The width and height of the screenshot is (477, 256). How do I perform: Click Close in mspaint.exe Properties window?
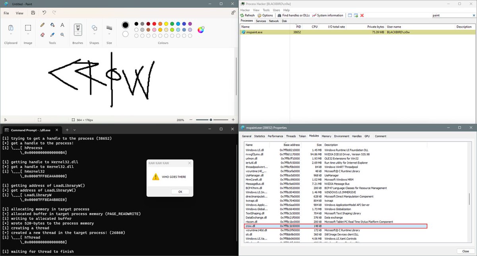465,251
